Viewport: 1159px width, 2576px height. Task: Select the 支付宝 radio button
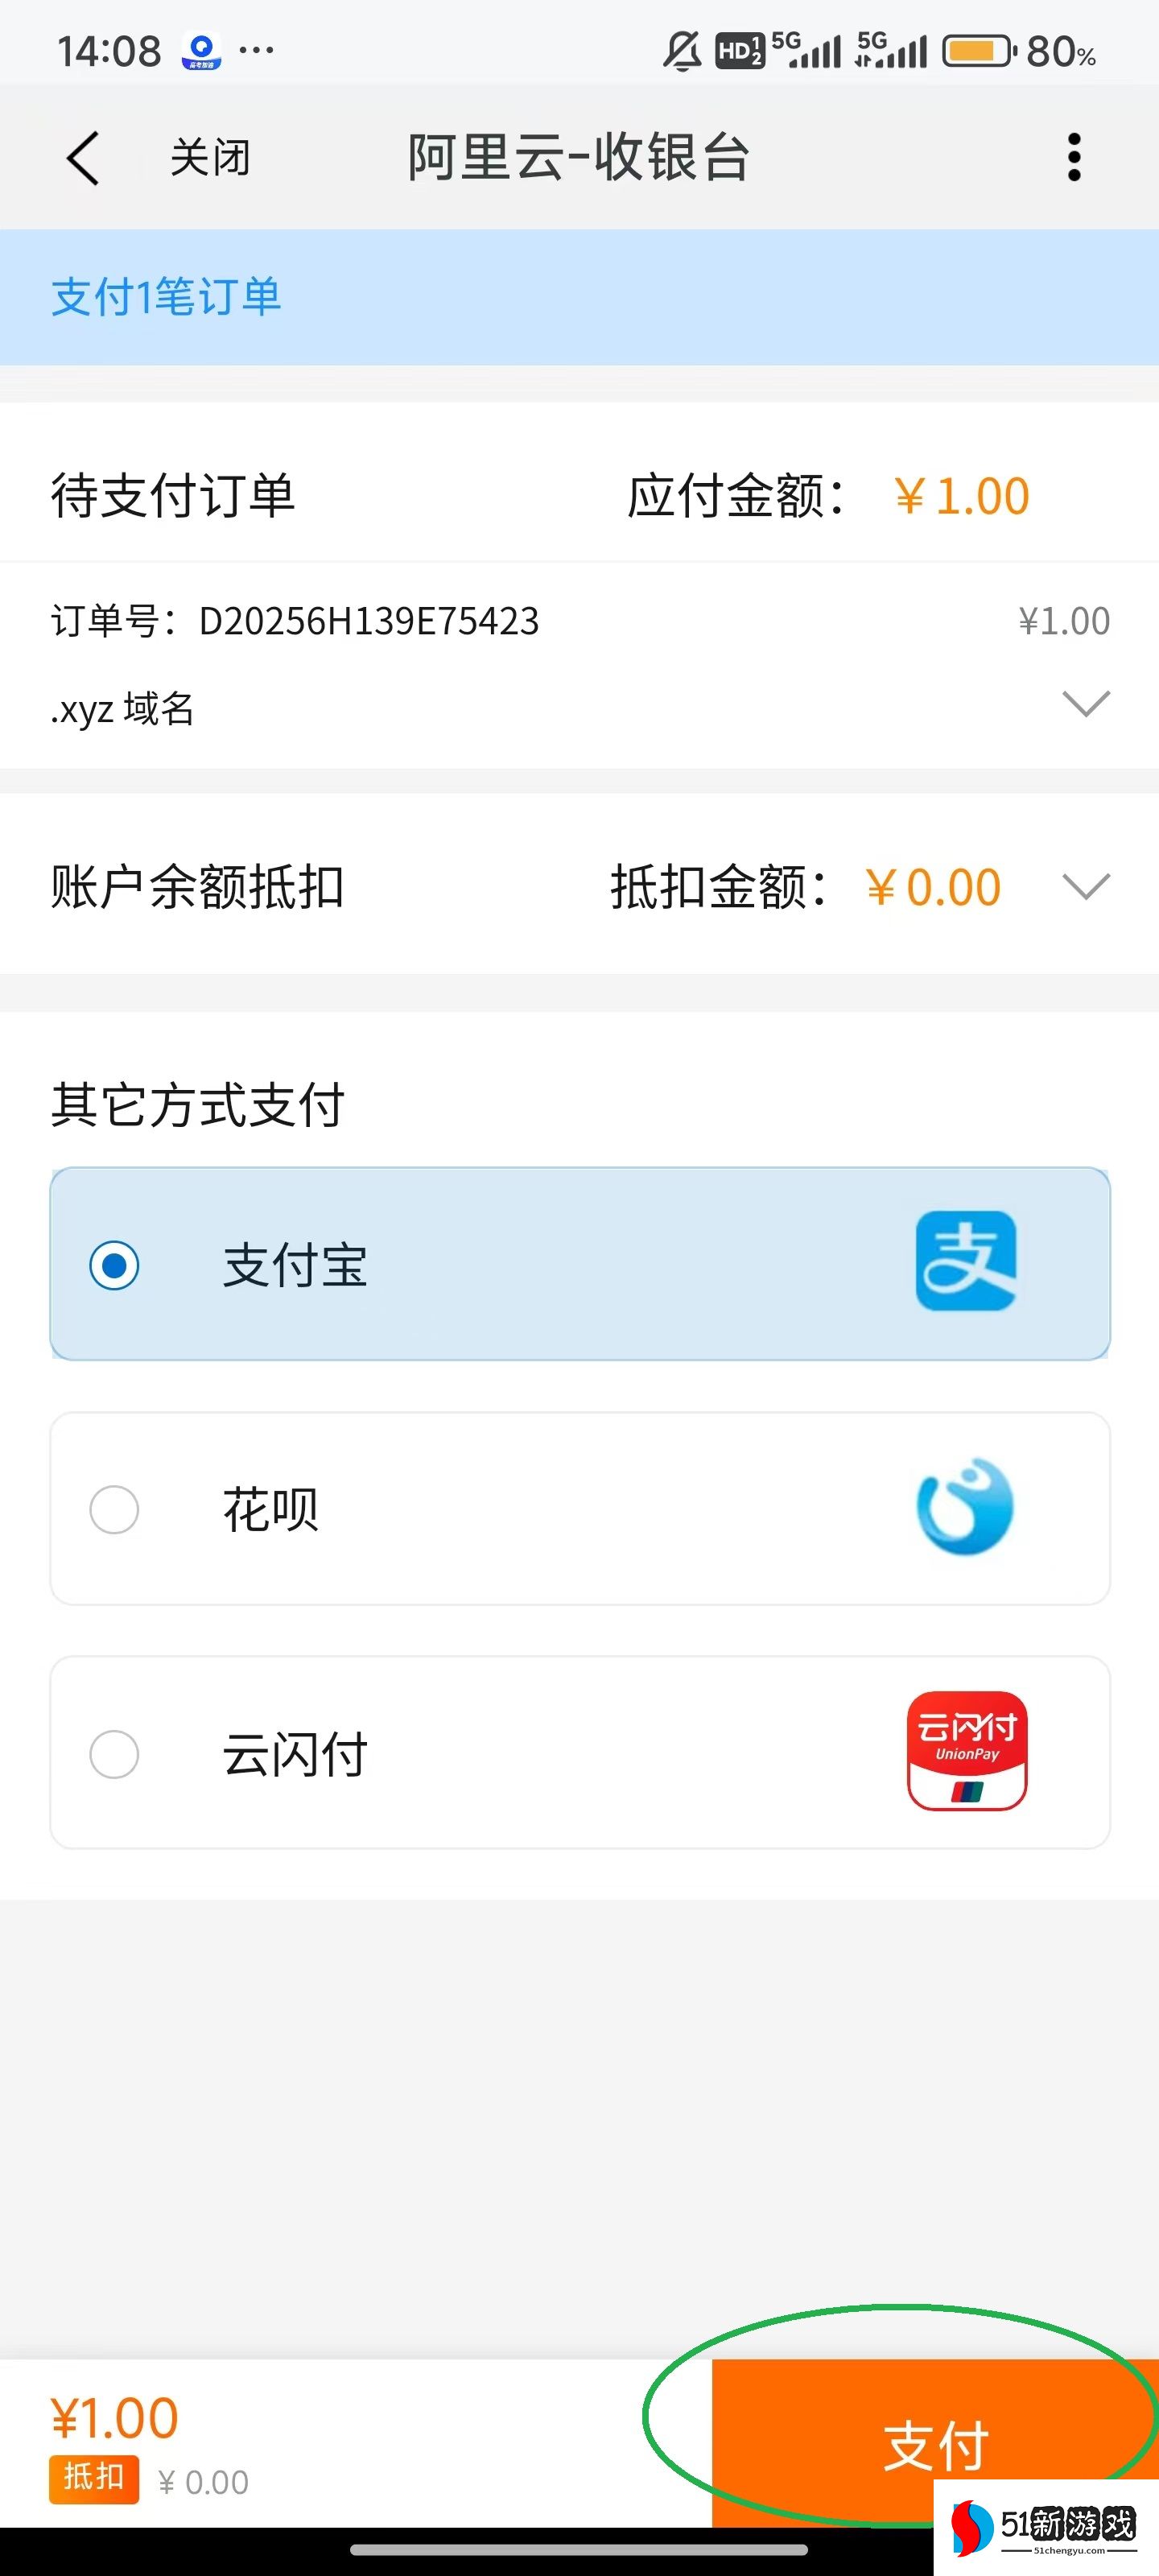(x=114, y=1265)
